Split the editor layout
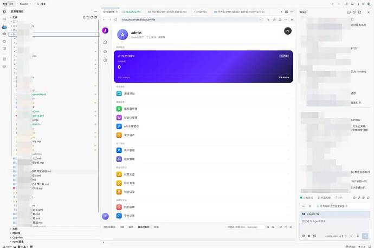The width and height of the screenshot is (374, 248). pyautogui.click(x=287, y=12)
